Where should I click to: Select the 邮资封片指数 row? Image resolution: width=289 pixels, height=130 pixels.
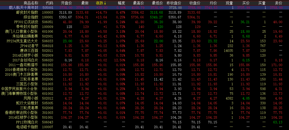(144, 13)
